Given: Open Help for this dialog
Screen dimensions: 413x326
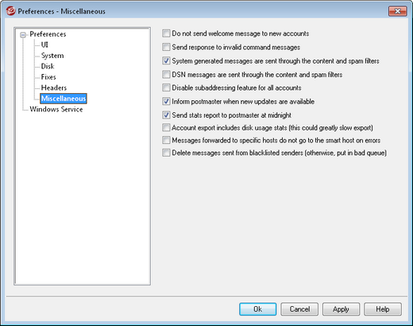Looking at the screenshot, I should pyautogui.click(x=383, y=309).
